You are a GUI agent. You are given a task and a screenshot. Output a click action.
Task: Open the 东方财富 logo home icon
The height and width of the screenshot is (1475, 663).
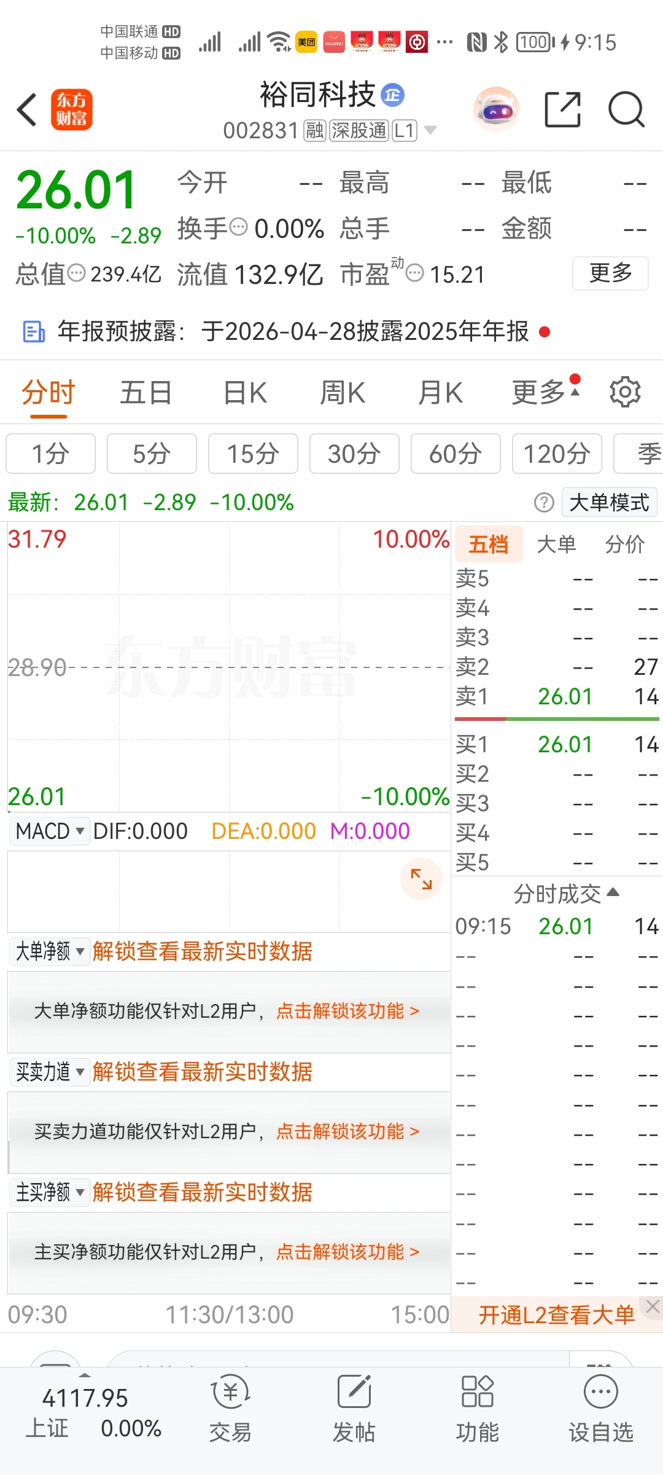71,109
